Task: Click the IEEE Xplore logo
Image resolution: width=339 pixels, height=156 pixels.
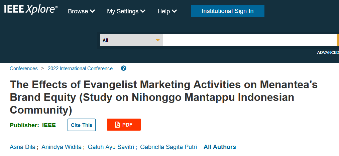Action: pyautogui.click(x=31, y=10)
